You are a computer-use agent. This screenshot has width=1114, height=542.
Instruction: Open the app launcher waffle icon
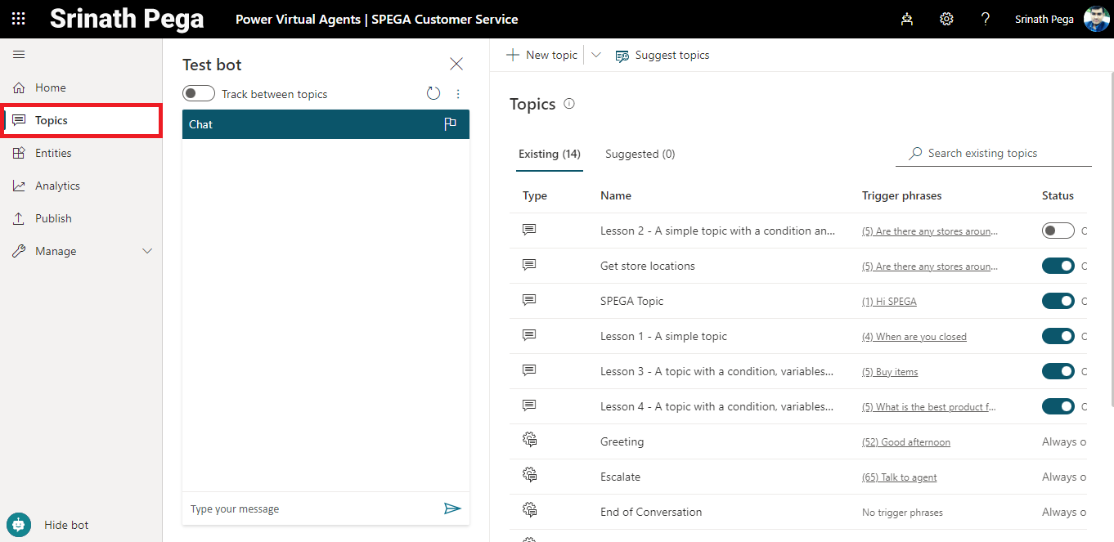coord(18,19)
